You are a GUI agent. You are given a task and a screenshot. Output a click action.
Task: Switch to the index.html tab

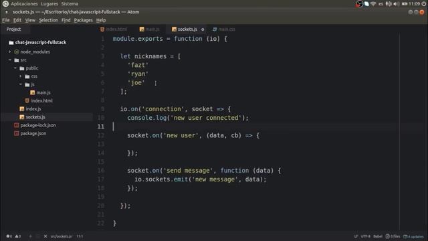click(114, 29)
